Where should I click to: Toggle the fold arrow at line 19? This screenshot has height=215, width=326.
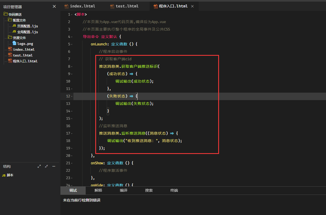click(72, 148)
